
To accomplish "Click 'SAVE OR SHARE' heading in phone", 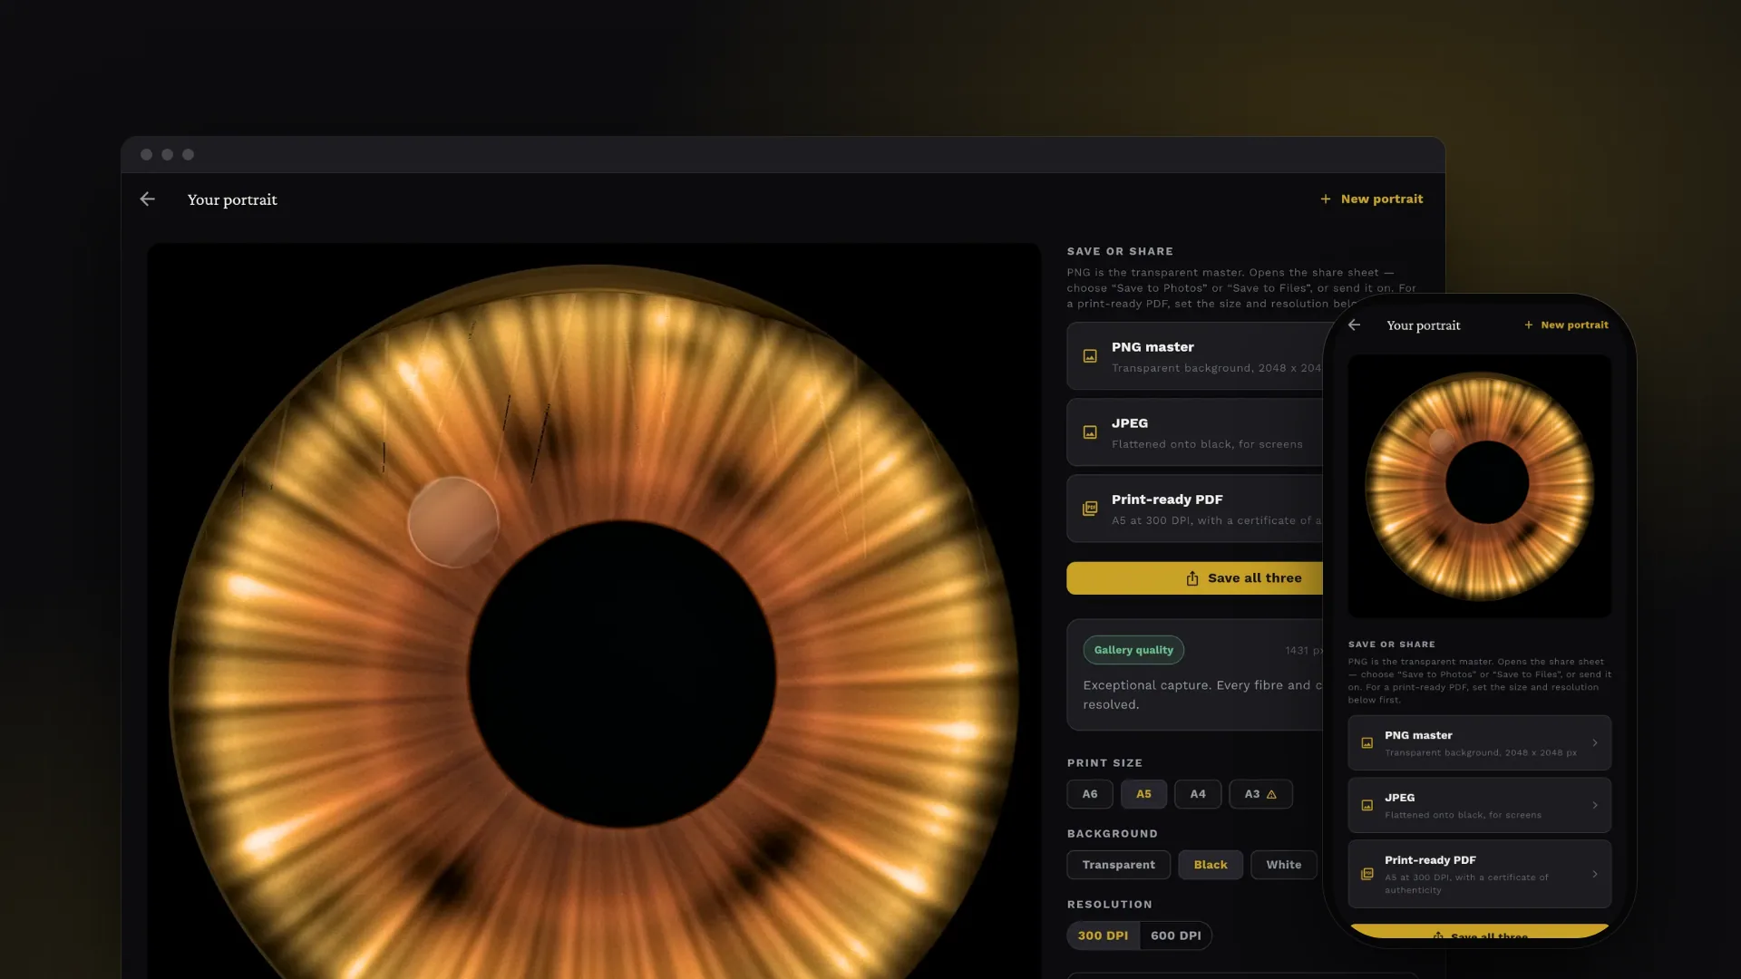I will [x=1391, y=645].
